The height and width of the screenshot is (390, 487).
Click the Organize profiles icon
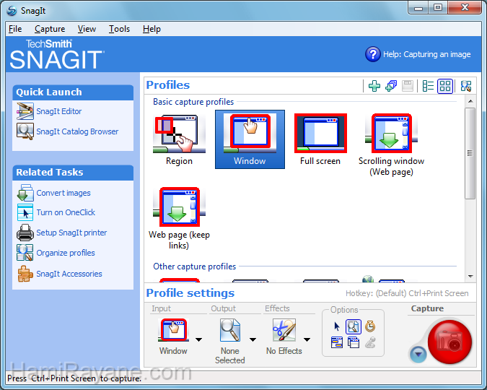pos(25,253)
